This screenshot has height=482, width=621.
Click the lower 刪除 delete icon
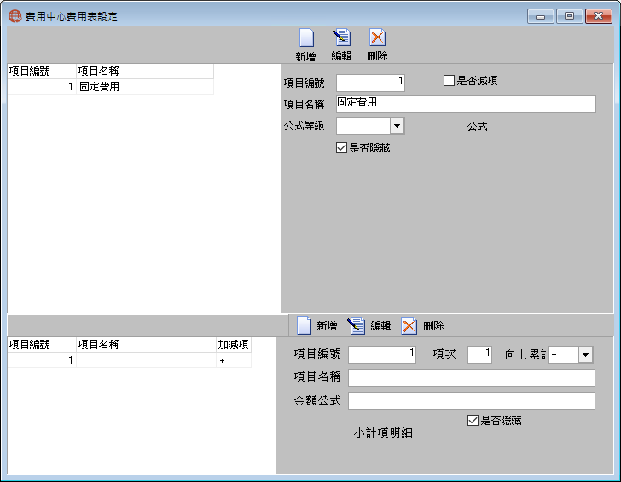[409, 326]
